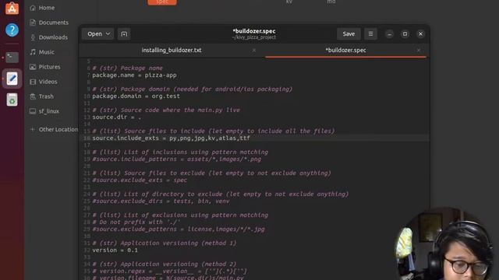Go to Home in Files sidebar
Screen dimensions: 499x280
point(47,8)
